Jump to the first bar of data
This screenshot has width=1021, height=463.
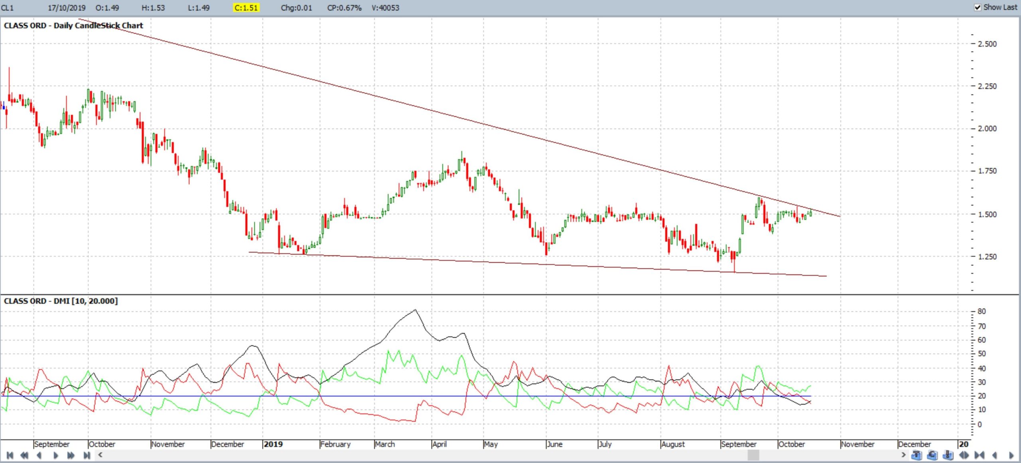[10, 455]
